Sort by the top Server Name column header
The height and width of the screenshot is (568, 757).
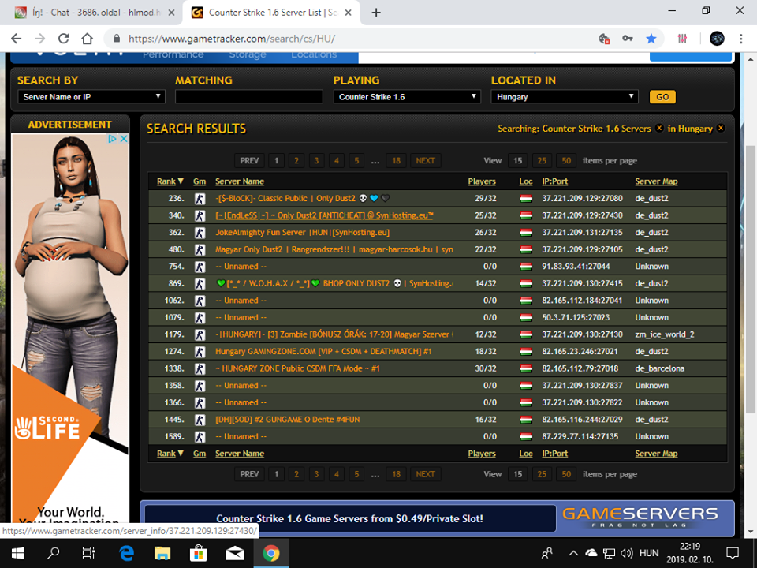[240, 181]
